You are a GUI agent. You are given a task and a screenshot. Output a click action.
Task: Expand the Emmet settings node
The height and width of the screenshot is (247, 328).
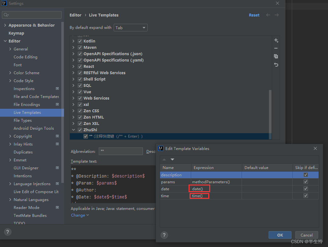(10, 160)
